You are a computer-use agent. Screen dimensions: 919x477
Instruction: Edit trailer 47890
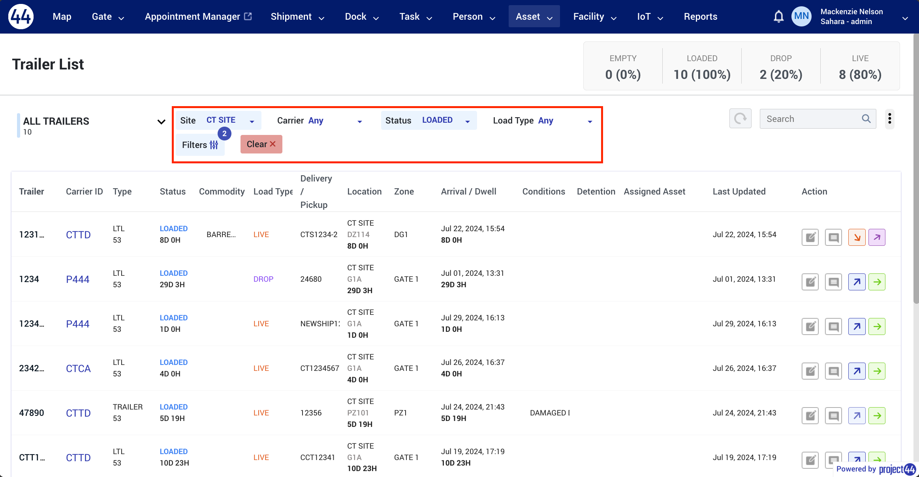(810, 416)
